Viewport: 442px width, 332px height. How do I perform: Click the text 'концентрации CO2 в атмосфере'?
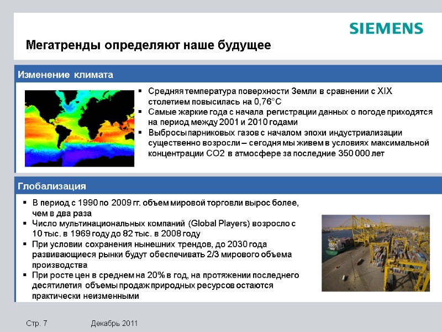coord(214,153)
